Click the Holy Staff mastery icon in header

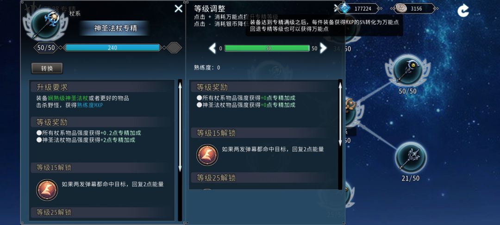[x=45, y=24]
